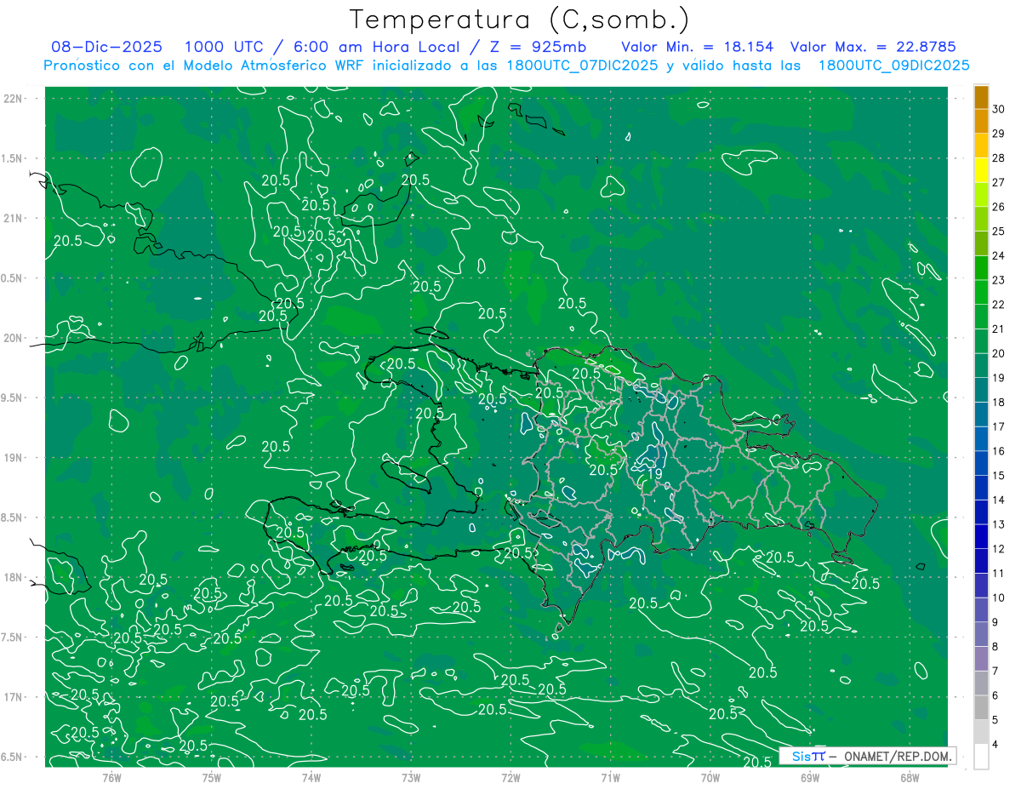Click the '73W' longitude axis label

[411, 777]
